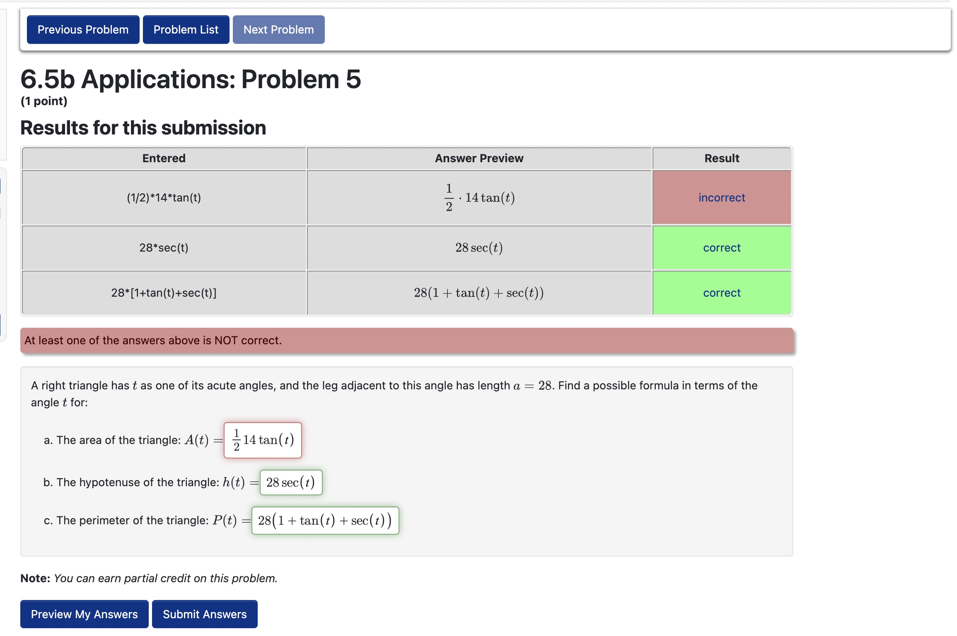Viewport: 957px width, 636px height.
Task: Advance with the Next Problem button
Action: (278, 30)
